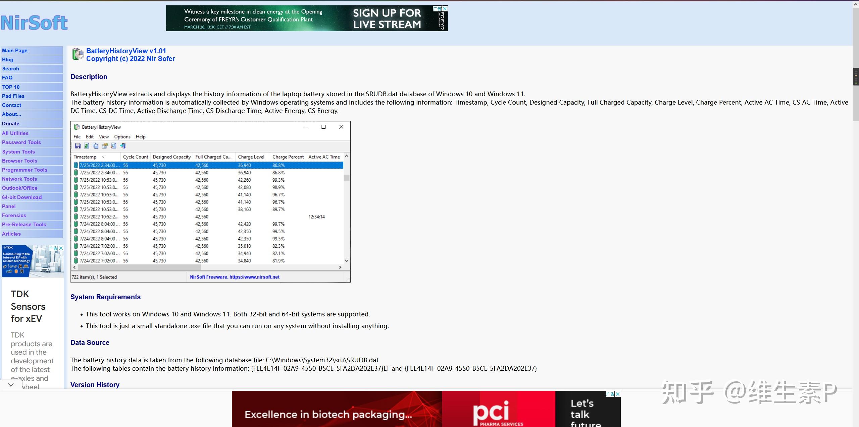Open the Password Tools category
Screen dimensions: 859x427
click(21, 142)
